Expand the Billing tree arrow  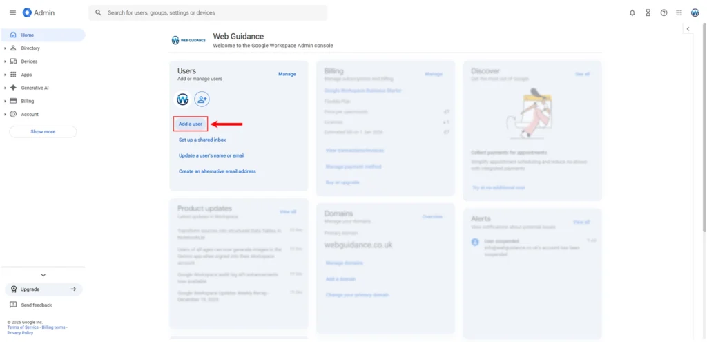pos(5,101)
